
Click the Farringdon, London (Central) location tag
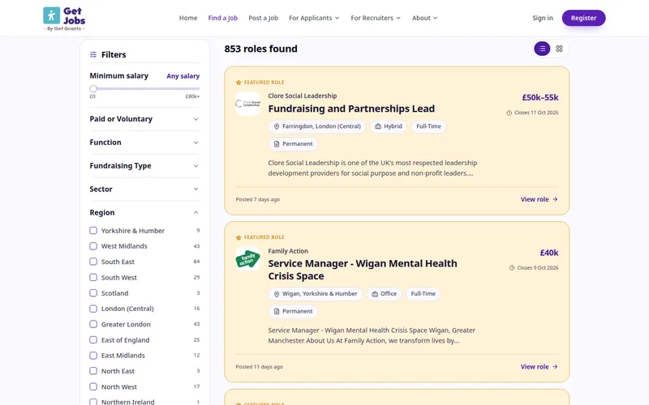317,126
